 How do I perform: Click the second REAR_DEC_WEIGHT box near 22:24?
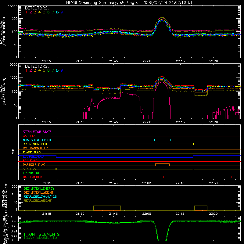coord(201,208)
